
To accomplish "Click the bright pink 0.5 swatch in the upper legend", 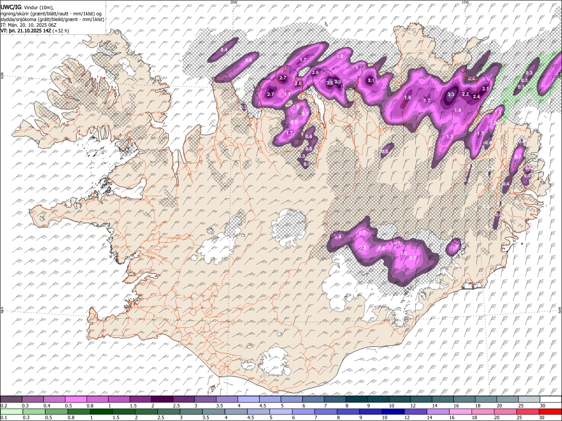I will tap(76, 400).
